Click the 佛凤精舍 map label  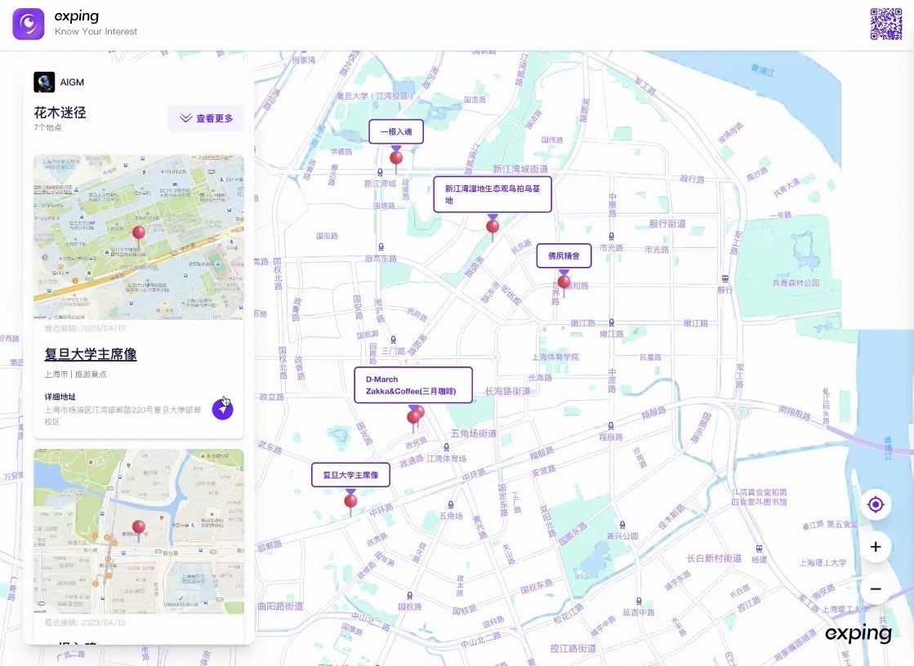click(564, 255)
